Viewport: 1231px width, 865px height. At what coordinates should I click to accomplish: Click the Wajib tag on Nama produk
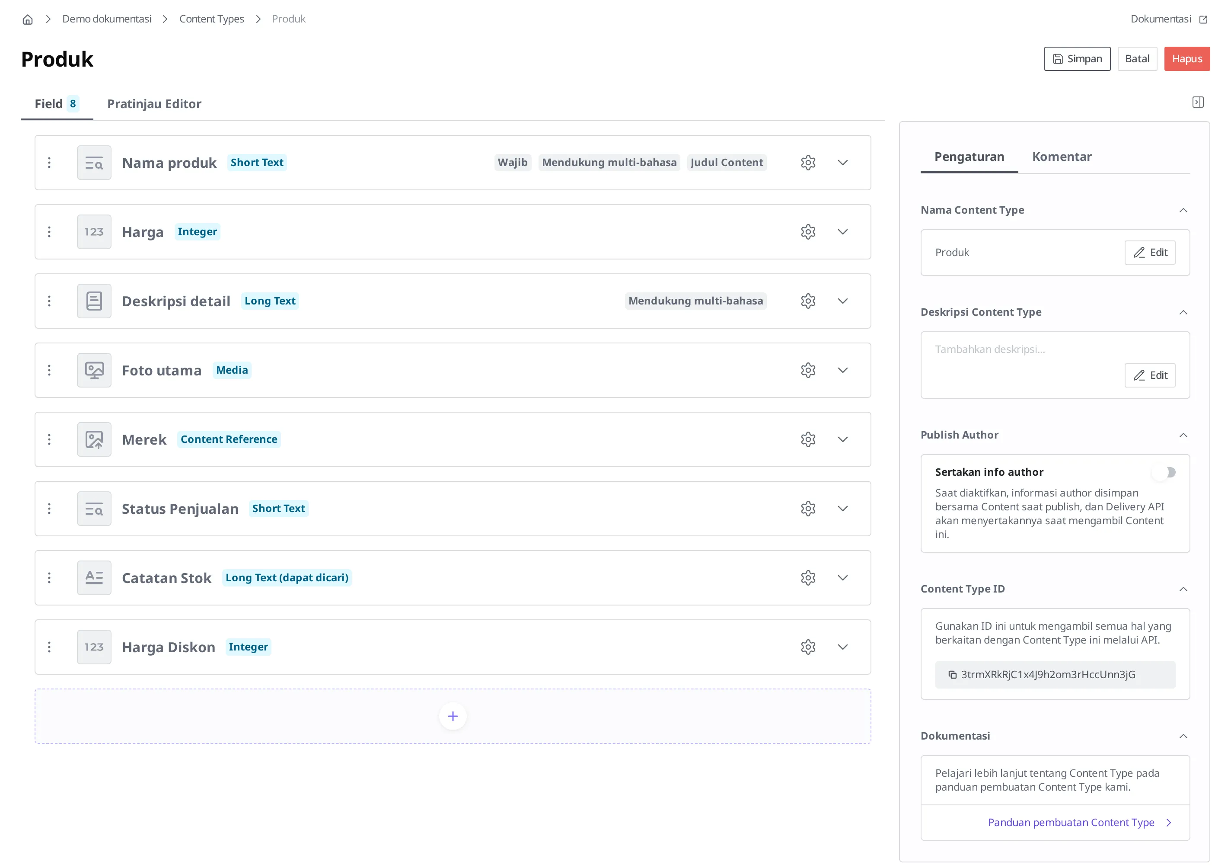[513, 163]
